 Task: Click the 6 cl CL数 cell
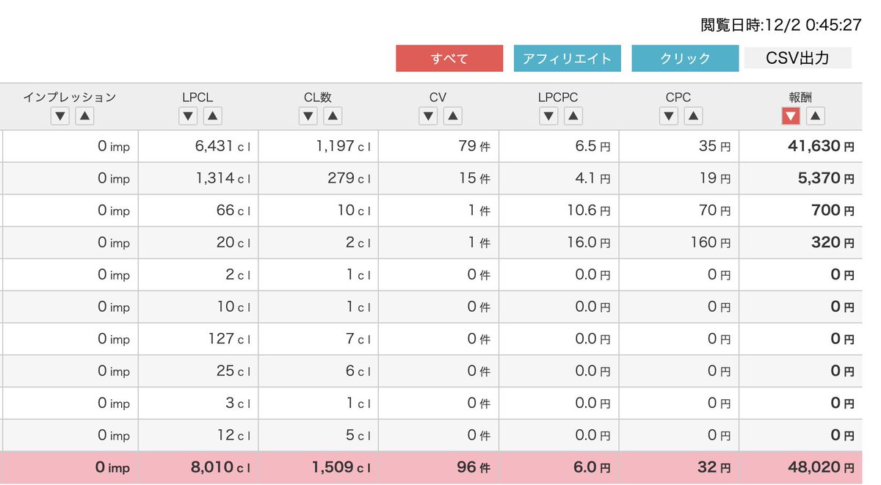coord(319,371)
